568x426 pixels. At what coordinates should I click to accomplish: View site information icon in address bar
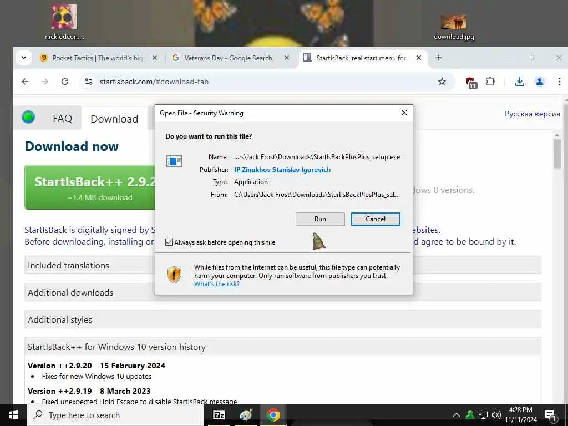pyautogui.click(x=89, y=82)
